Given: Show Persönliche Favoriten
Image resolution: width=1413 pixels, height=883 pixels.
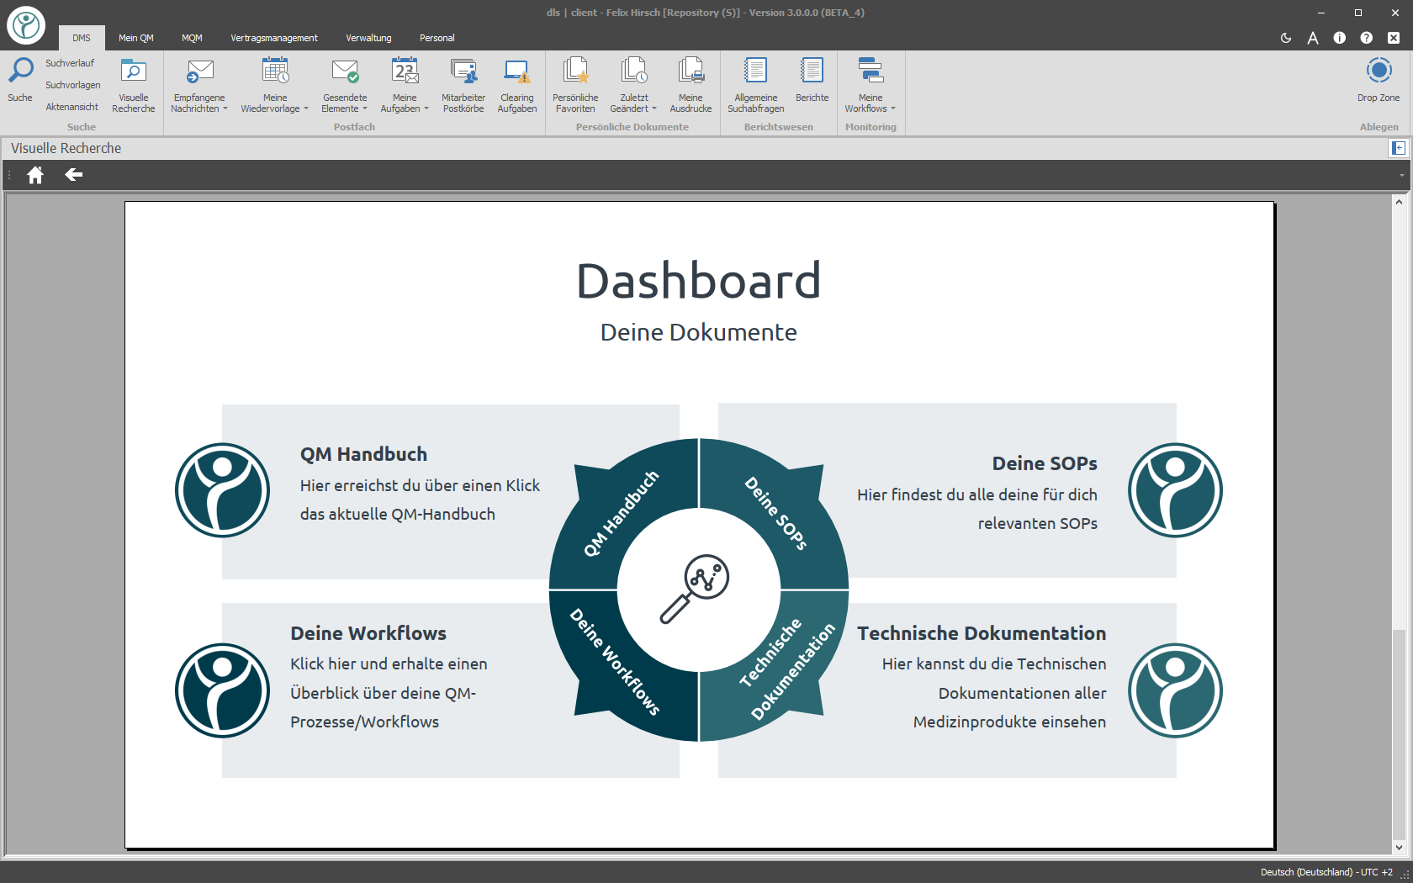Looking at the screenshot, I should click(575, 84).
